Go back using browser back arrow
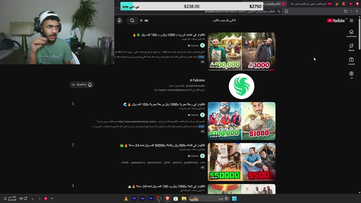The height and width of the screenshot is (203, 361). tap(357, 11)
